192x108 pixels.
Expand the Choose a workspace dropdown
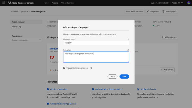point(26,40)
